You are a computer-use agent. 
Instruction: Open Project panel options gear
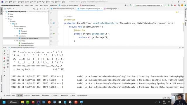tap(44, 9)
